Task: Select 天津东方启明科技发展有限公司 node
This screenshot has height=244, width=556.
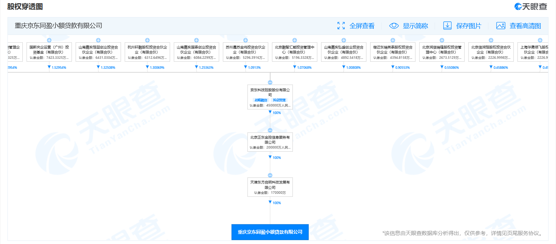Action: (x=270, y=187)
